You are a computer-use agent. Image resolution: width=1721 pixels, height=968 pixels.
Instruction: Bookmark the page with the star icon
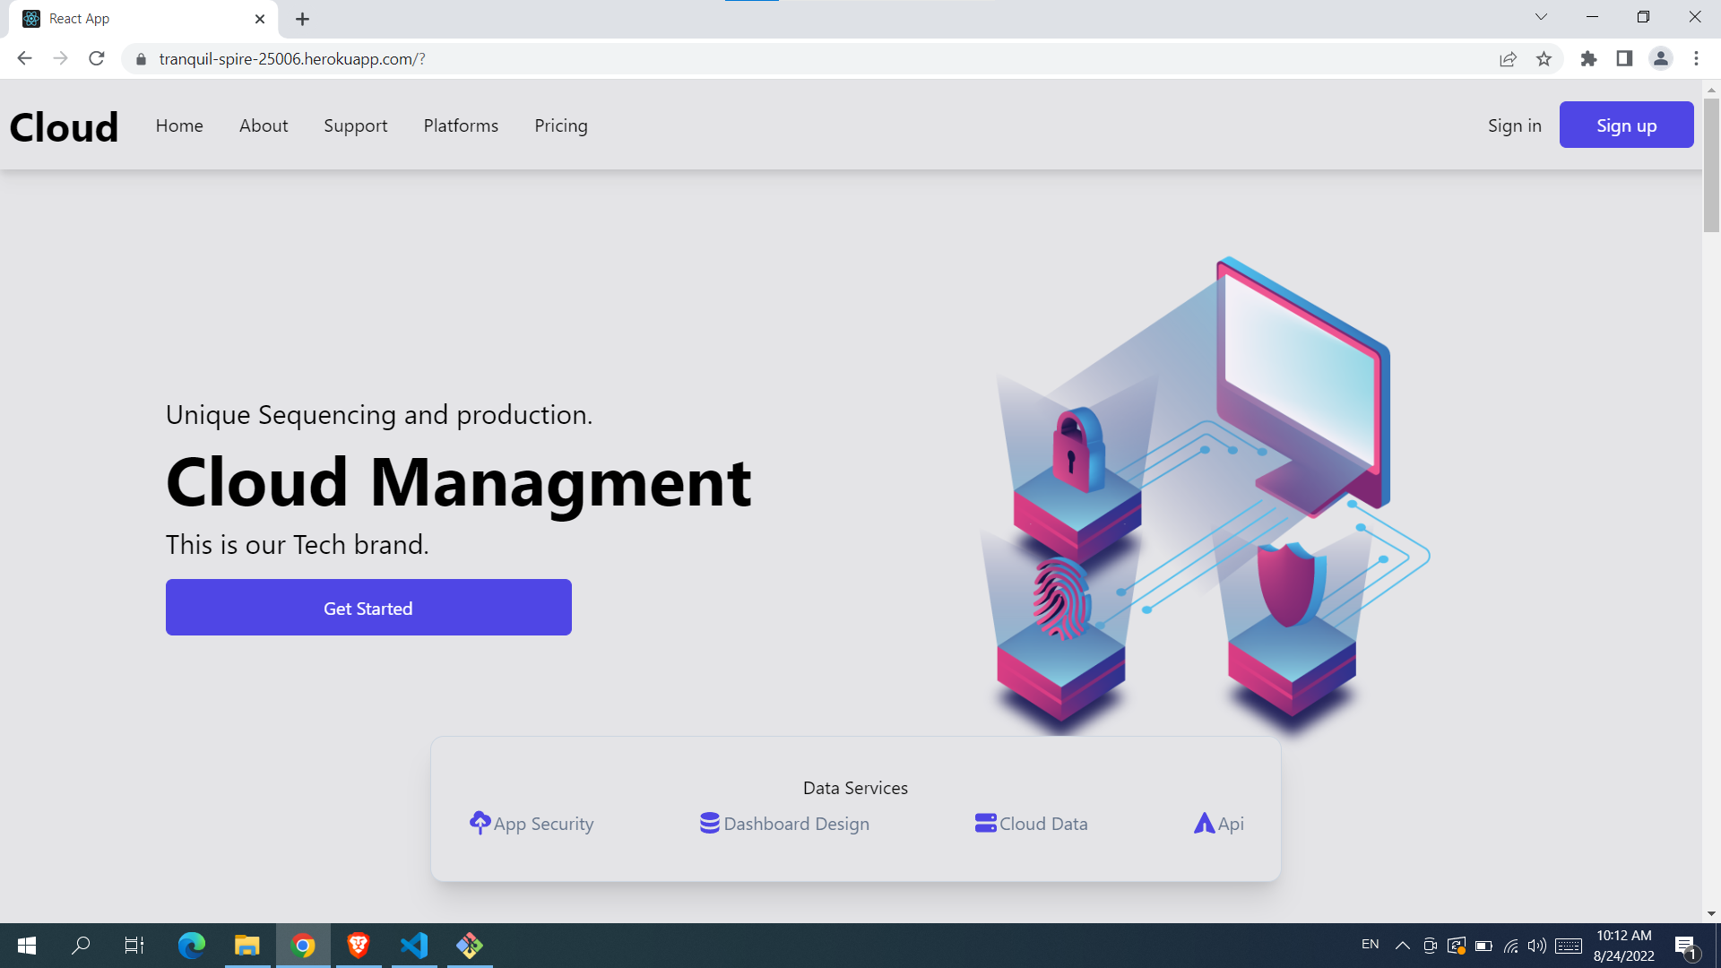click(1544, 58)
